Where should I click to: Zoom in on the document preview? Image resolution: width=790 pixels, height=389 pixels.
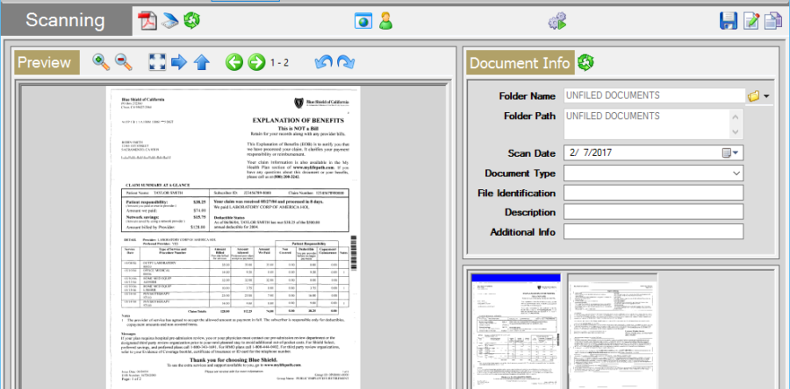pyautogui.click(x=101, y=62)
